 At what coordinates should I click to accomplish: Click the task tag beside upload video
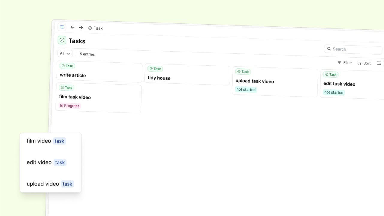click(x=67, y=184)
